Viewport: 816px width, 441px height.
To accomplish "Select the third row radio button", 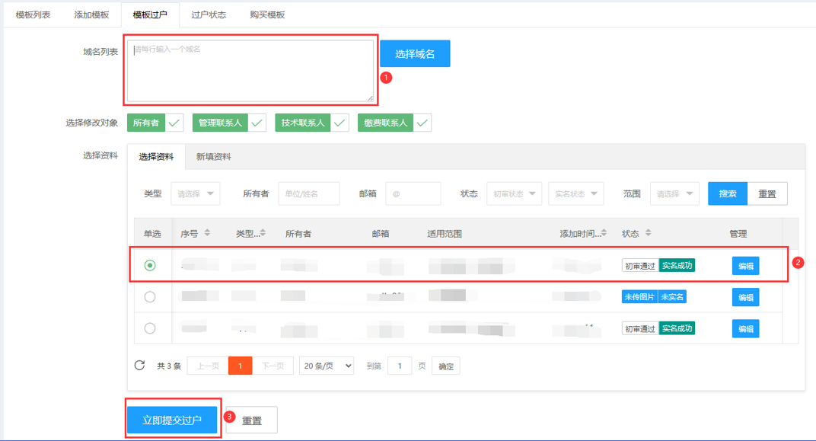I will [x=150, y=328].
